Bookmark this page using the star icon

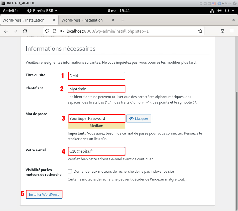point(200,31)
